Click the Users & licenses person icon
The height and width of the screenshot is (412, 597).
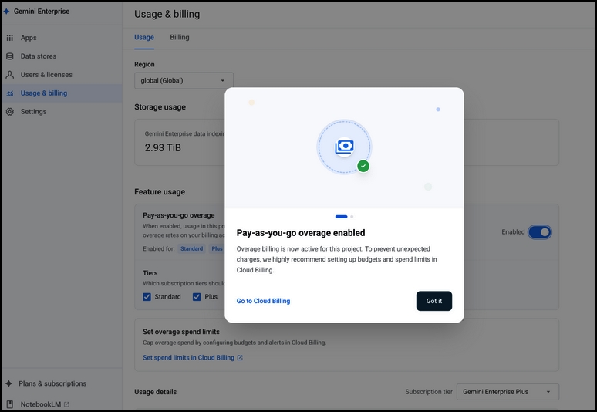10,75
